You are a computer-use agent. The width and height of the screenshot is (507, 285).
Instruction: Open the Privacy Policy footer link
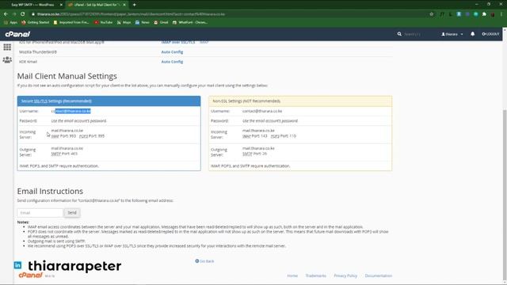click(345, 275)
